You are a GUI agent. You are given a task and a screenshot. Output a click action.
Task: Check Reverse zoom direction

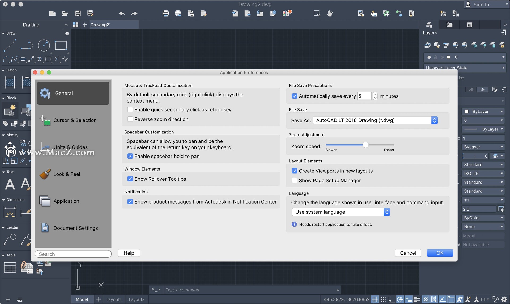pos(130,119)
